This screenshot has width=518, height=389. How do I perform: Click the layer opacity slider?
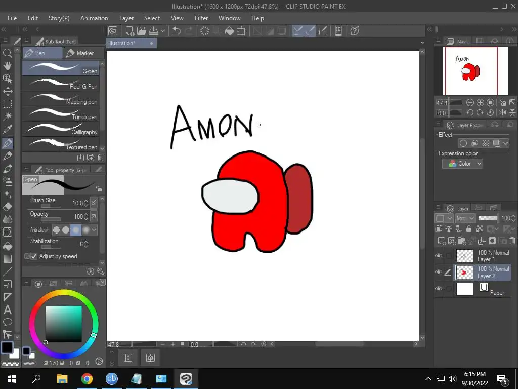pyautogui.click(x=488, y=218)
